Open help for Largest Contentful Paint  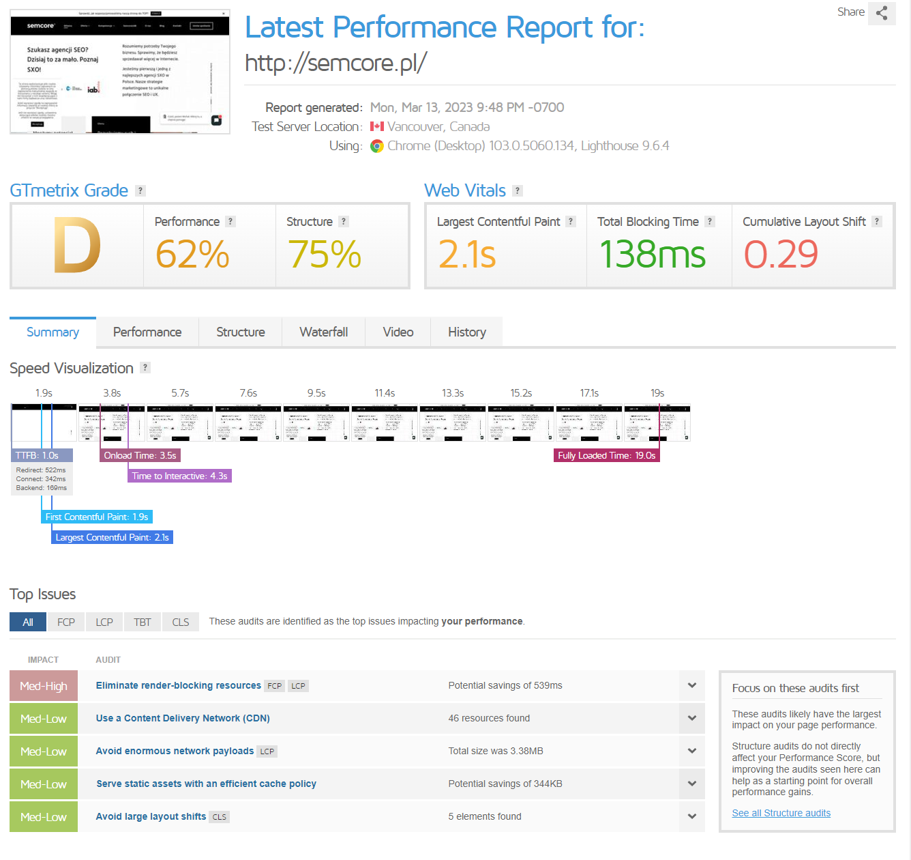tap(571, 222)
